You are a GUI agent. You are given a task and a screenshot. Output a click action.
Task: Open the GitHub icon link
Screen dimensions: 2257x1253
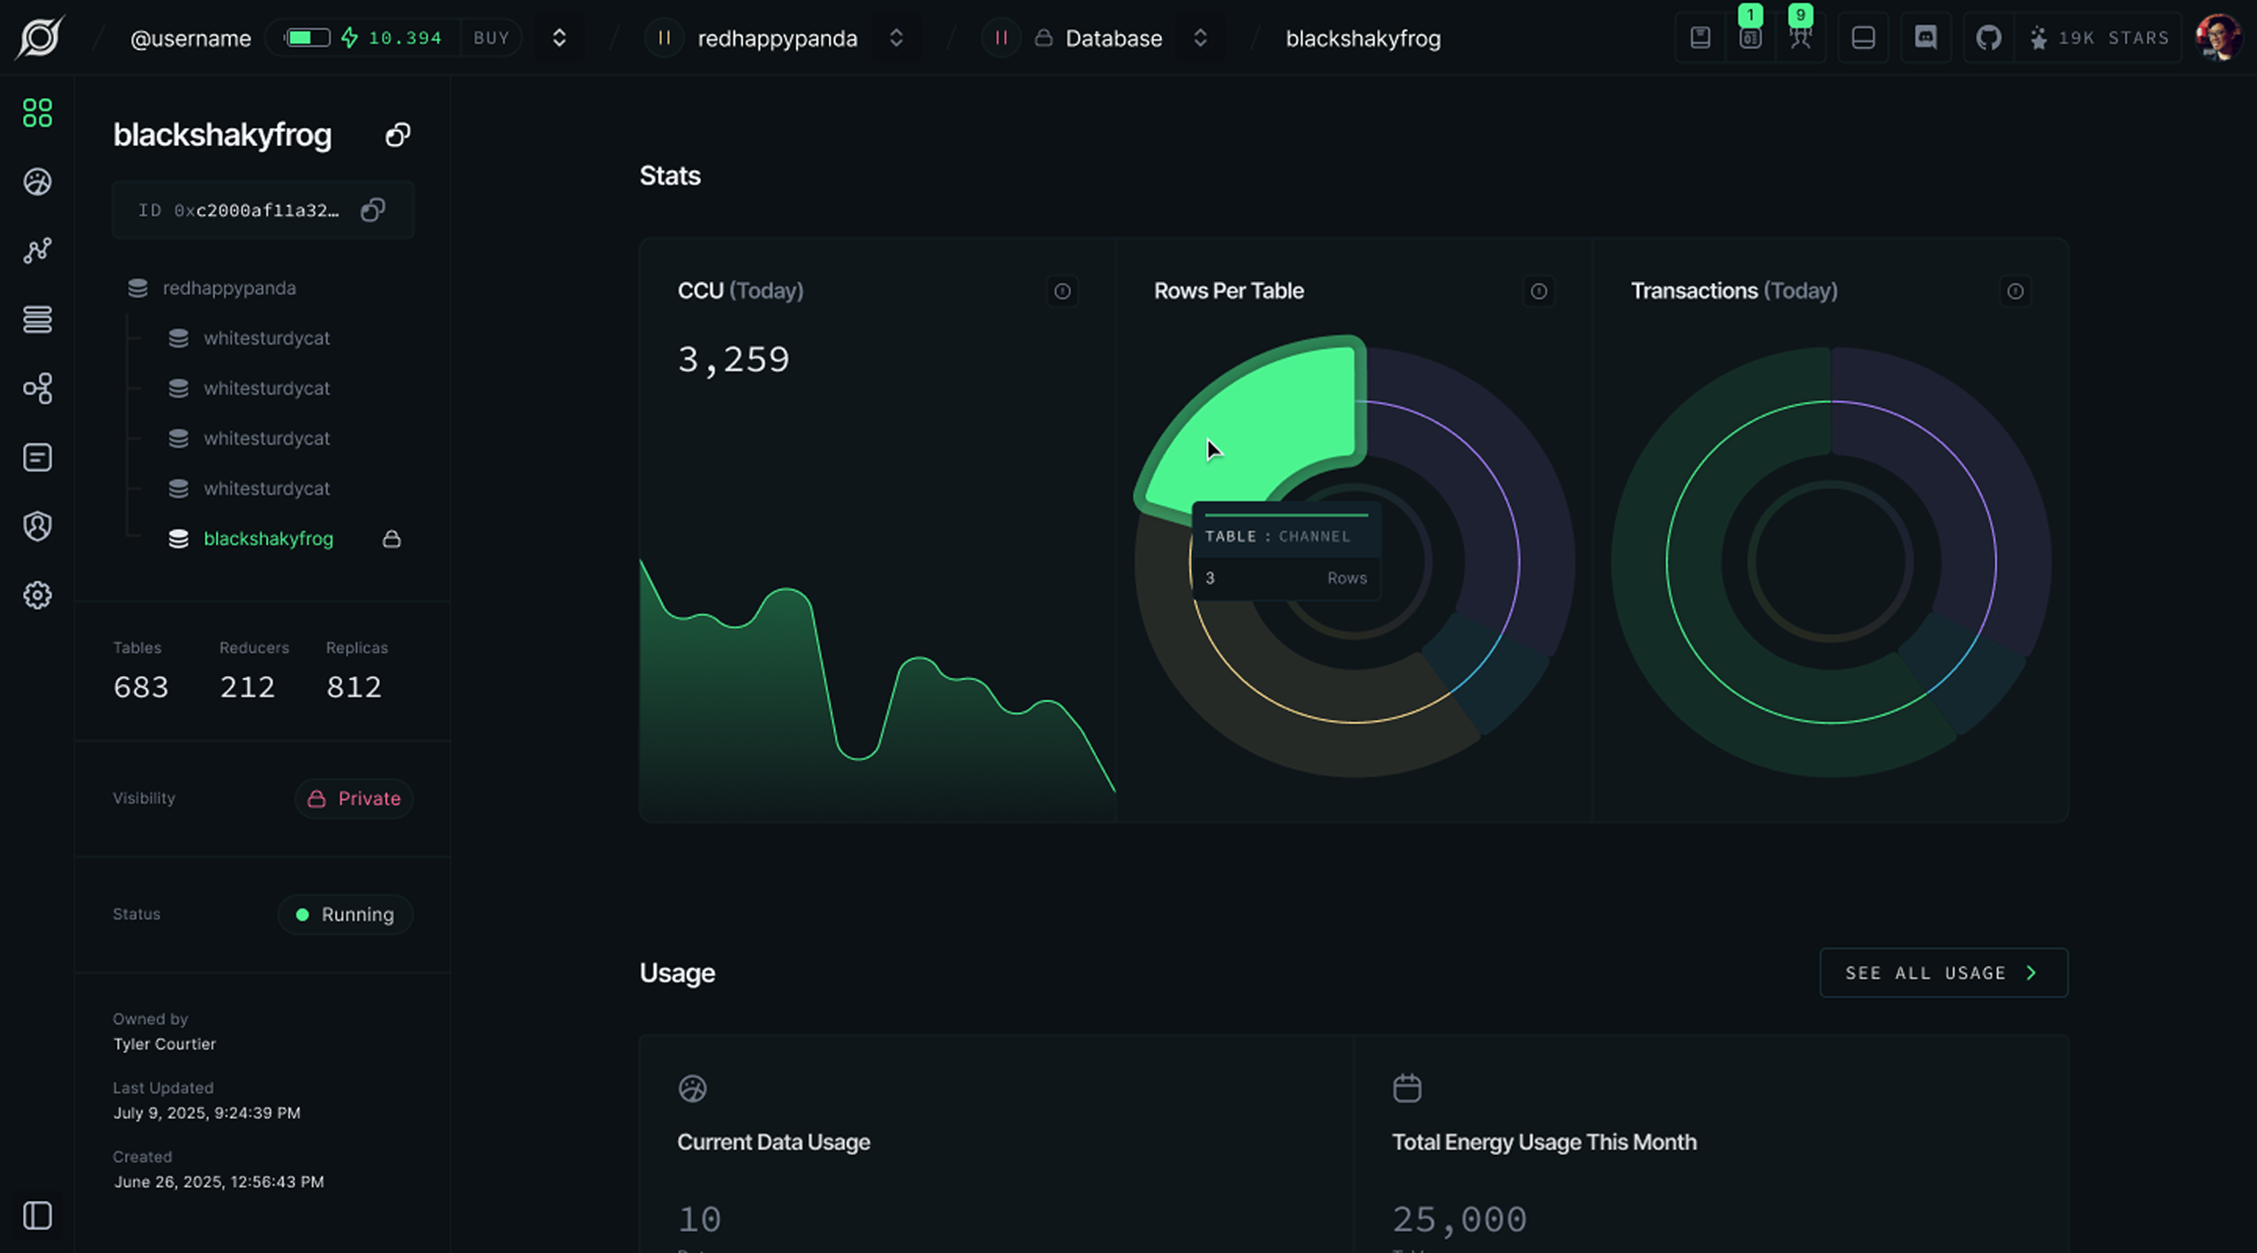point(1988,38)
